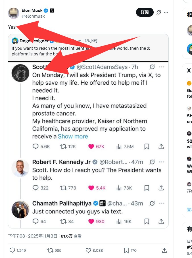Click the reply icon with 1,249 replies

12,250
